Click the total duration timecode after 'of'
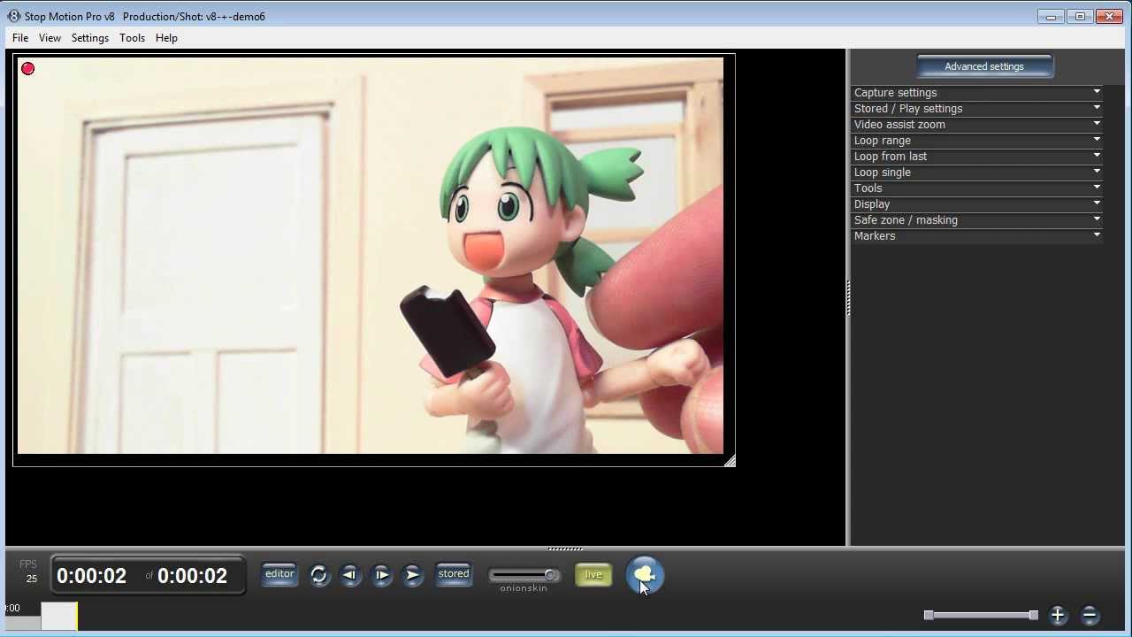Screen dimensions: 1132x637 pos(193,576)
